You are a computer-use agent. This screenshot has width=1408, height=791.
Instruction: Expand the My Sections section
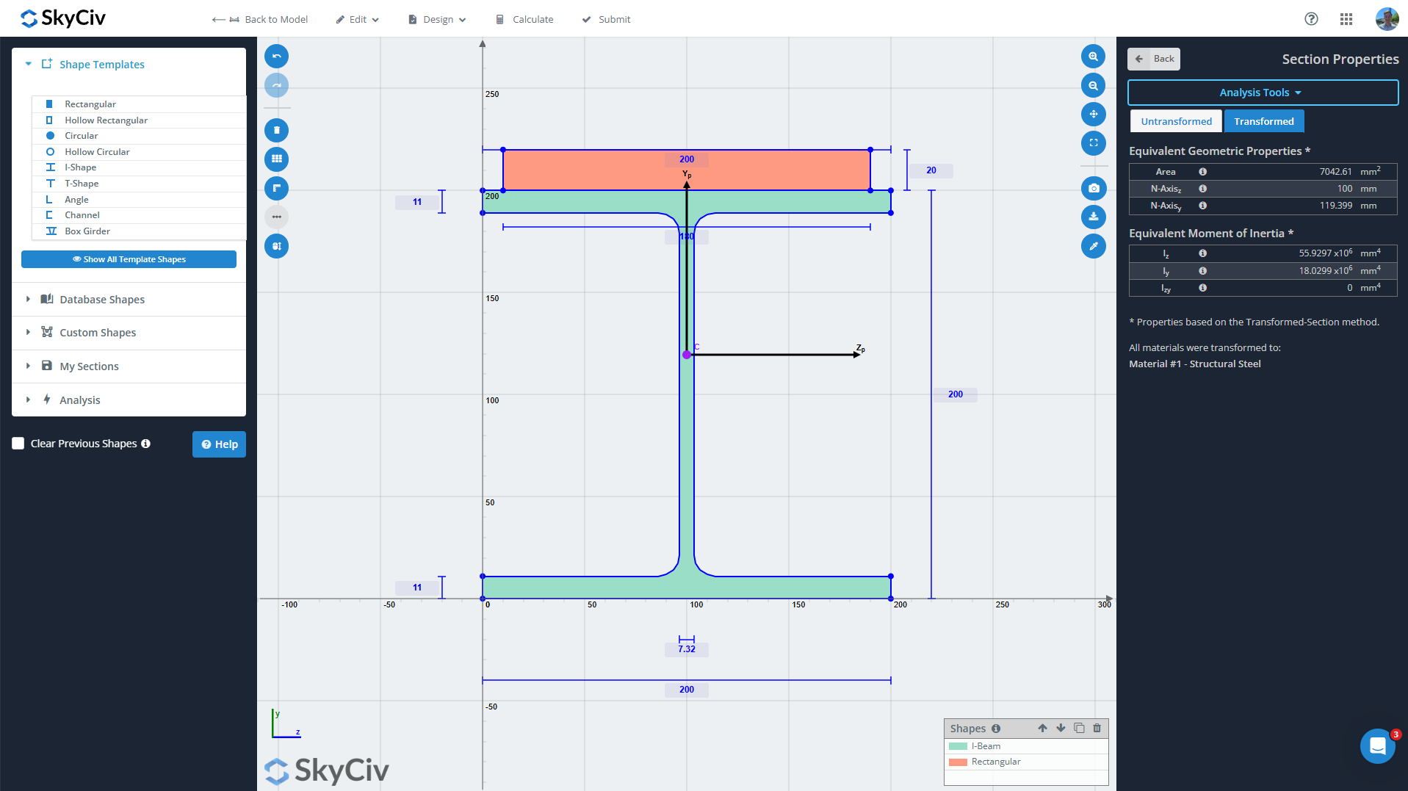point(129,366)
